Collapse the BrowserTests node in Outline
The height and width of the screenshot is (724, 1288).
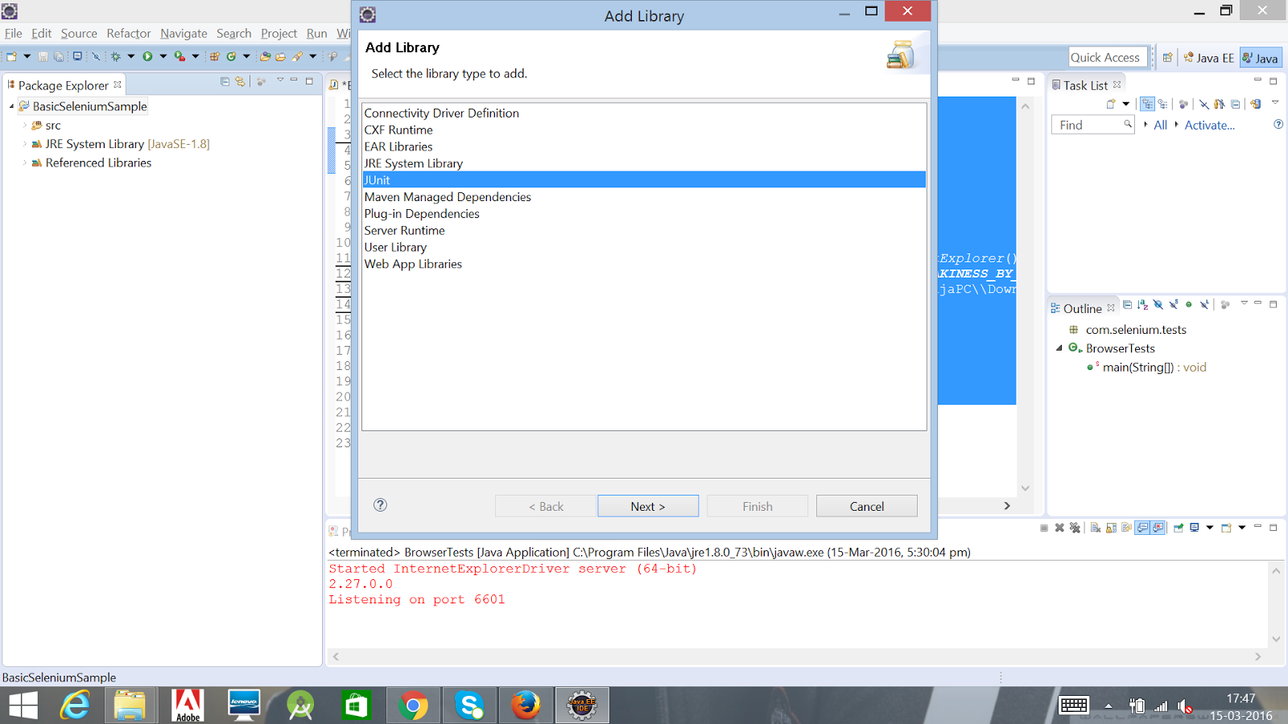tap(1059, 348)
